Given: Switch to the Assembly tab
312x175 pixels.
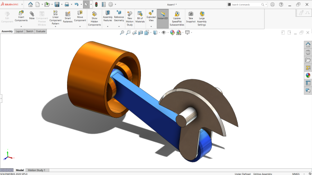Looking at the screenshot, I should tap(7, 31).
